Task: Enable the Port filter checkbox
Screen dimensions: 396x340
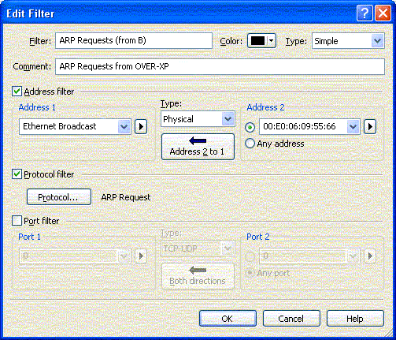Action: [17, 221]
